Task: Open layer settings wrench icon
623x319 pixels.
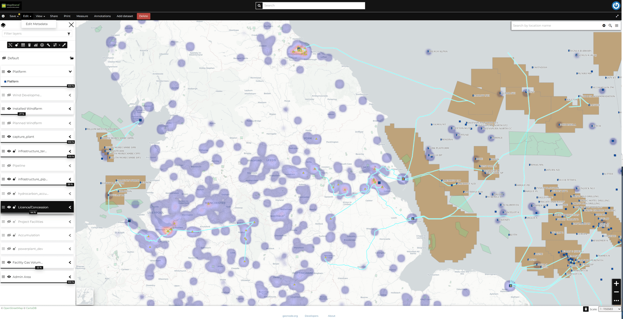Action: pos(48,45)
